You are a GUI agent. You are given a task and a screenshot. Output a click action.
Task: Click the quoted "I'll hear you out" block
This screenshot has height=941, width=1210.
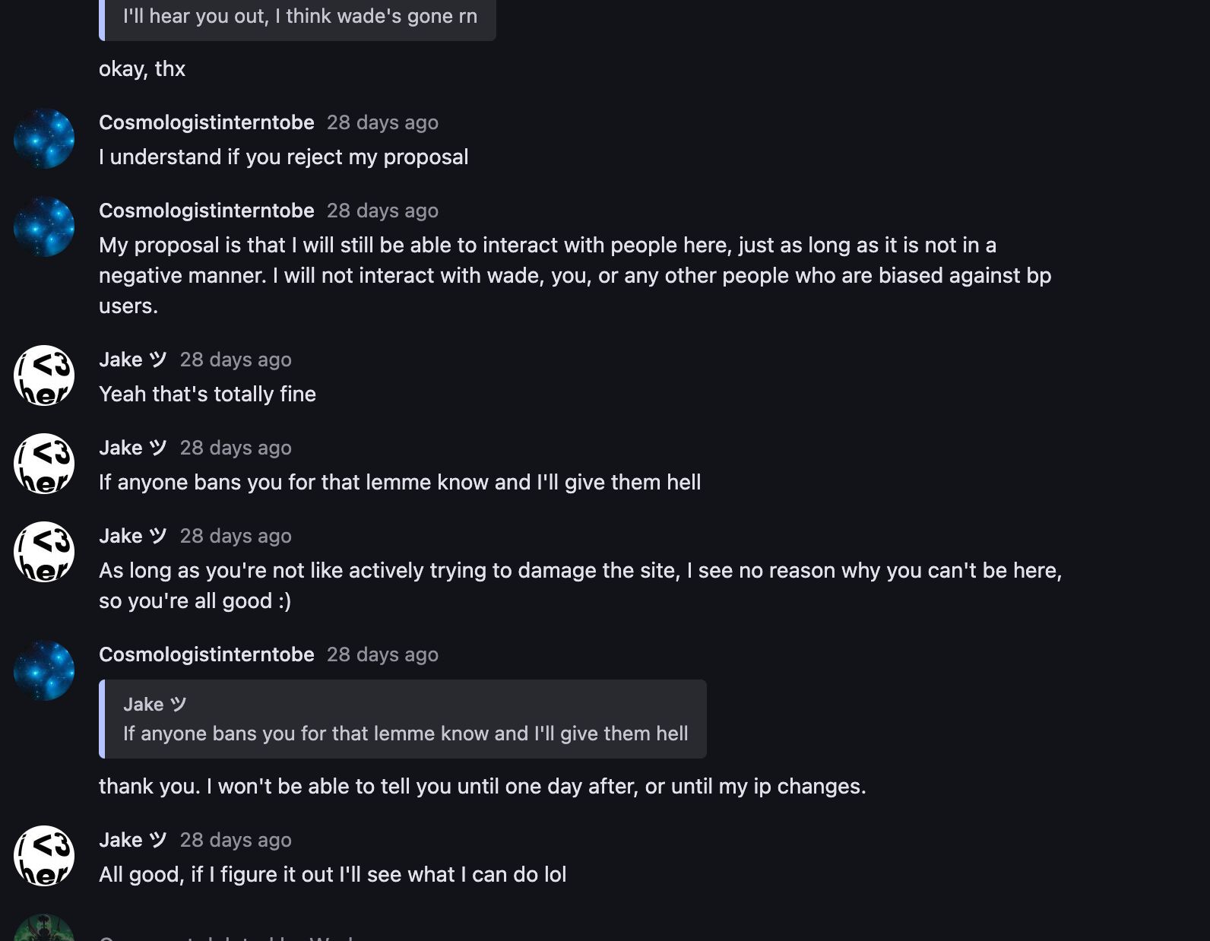(299, 17)
